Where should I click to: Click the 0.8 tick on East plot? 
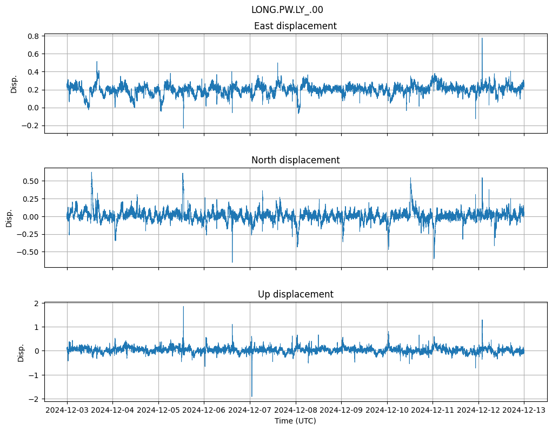pos(32,36)
